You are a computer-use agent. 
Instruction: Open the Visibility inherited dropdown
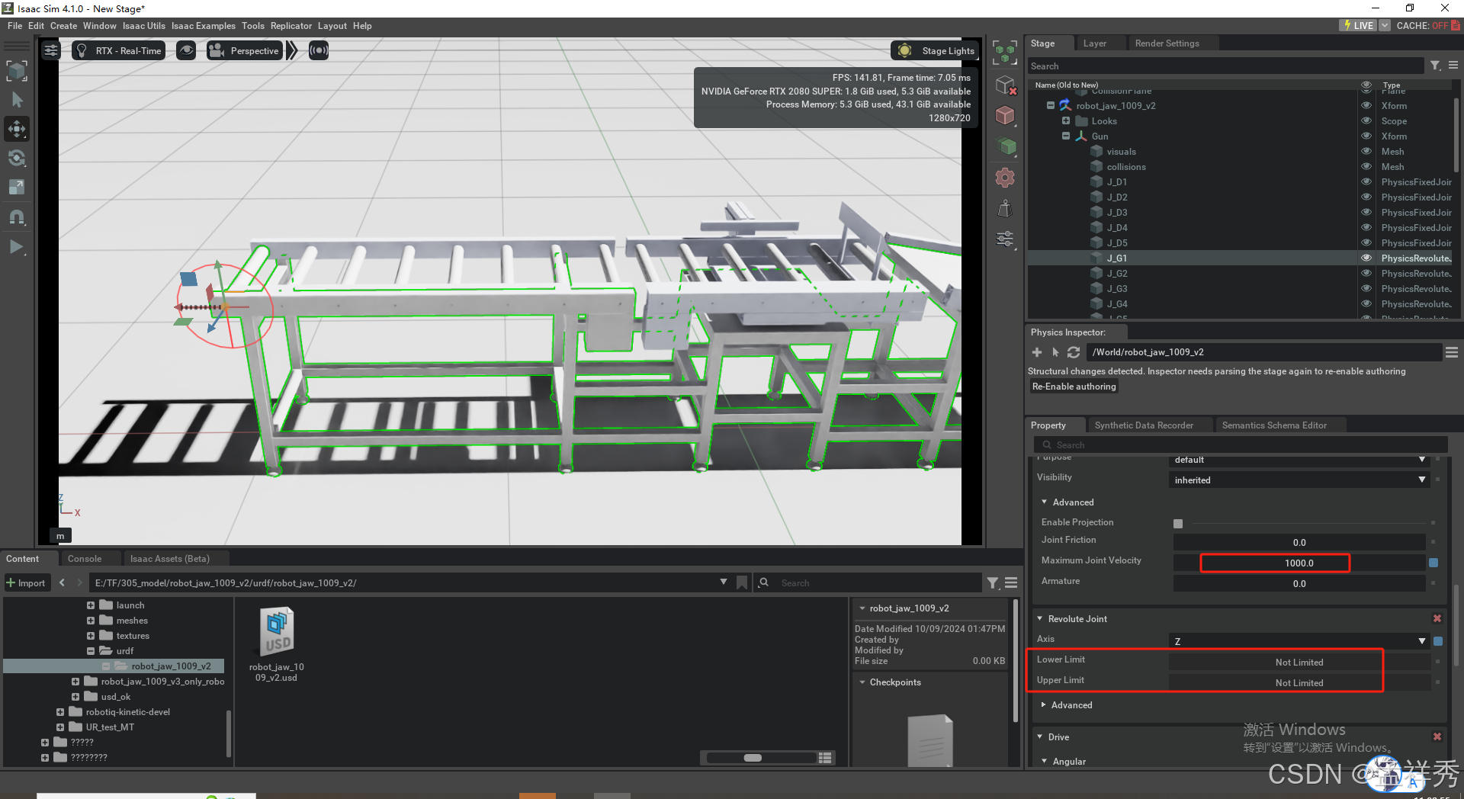pyautogui.click(x=1299, y=480)
